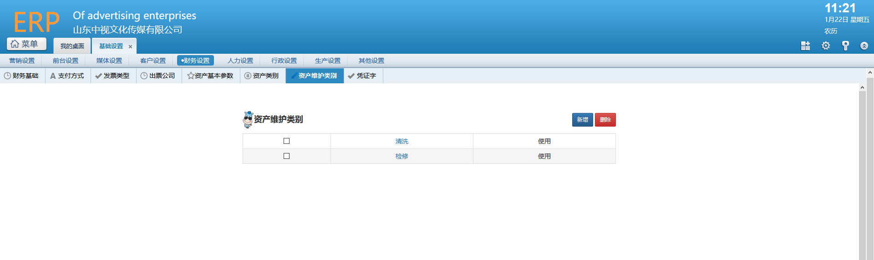Screen dimensions: 874x260
Task: Click the outer scrollbar up arrow
Action: tap(870, 72)
